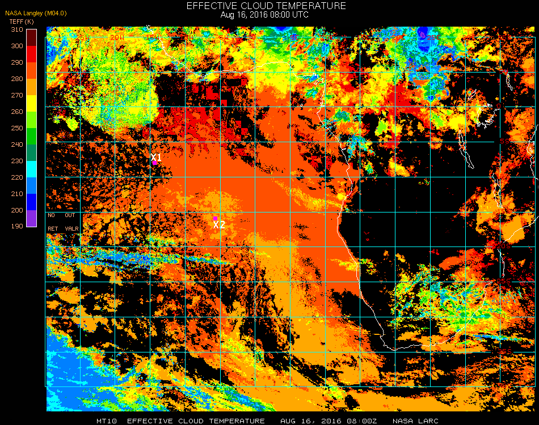The image size is (539, 425).
Task: Click the 220 legend value
Action: click(17, 177)
